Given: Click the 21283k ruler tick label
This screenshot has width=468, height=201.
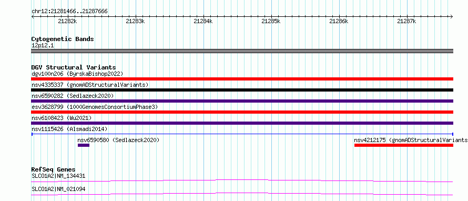Looking at the screenshot, I should 135,21.
